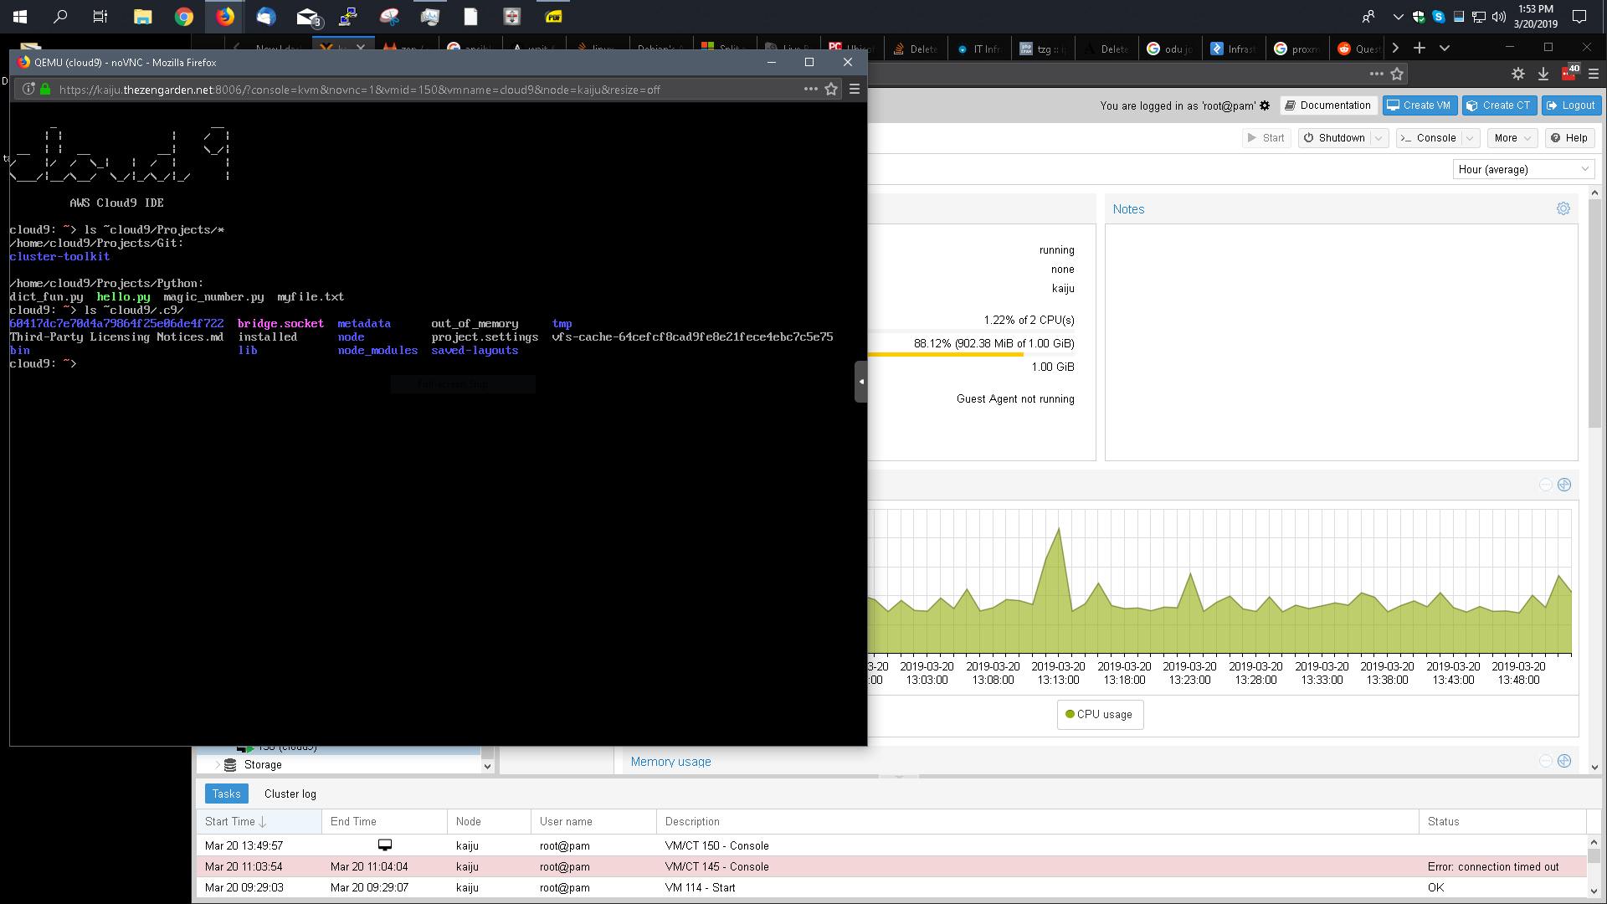Bookmark the Proxmox page with star
The height and width of the screenshot is (904, 1607).
[x=1397, y=74]
